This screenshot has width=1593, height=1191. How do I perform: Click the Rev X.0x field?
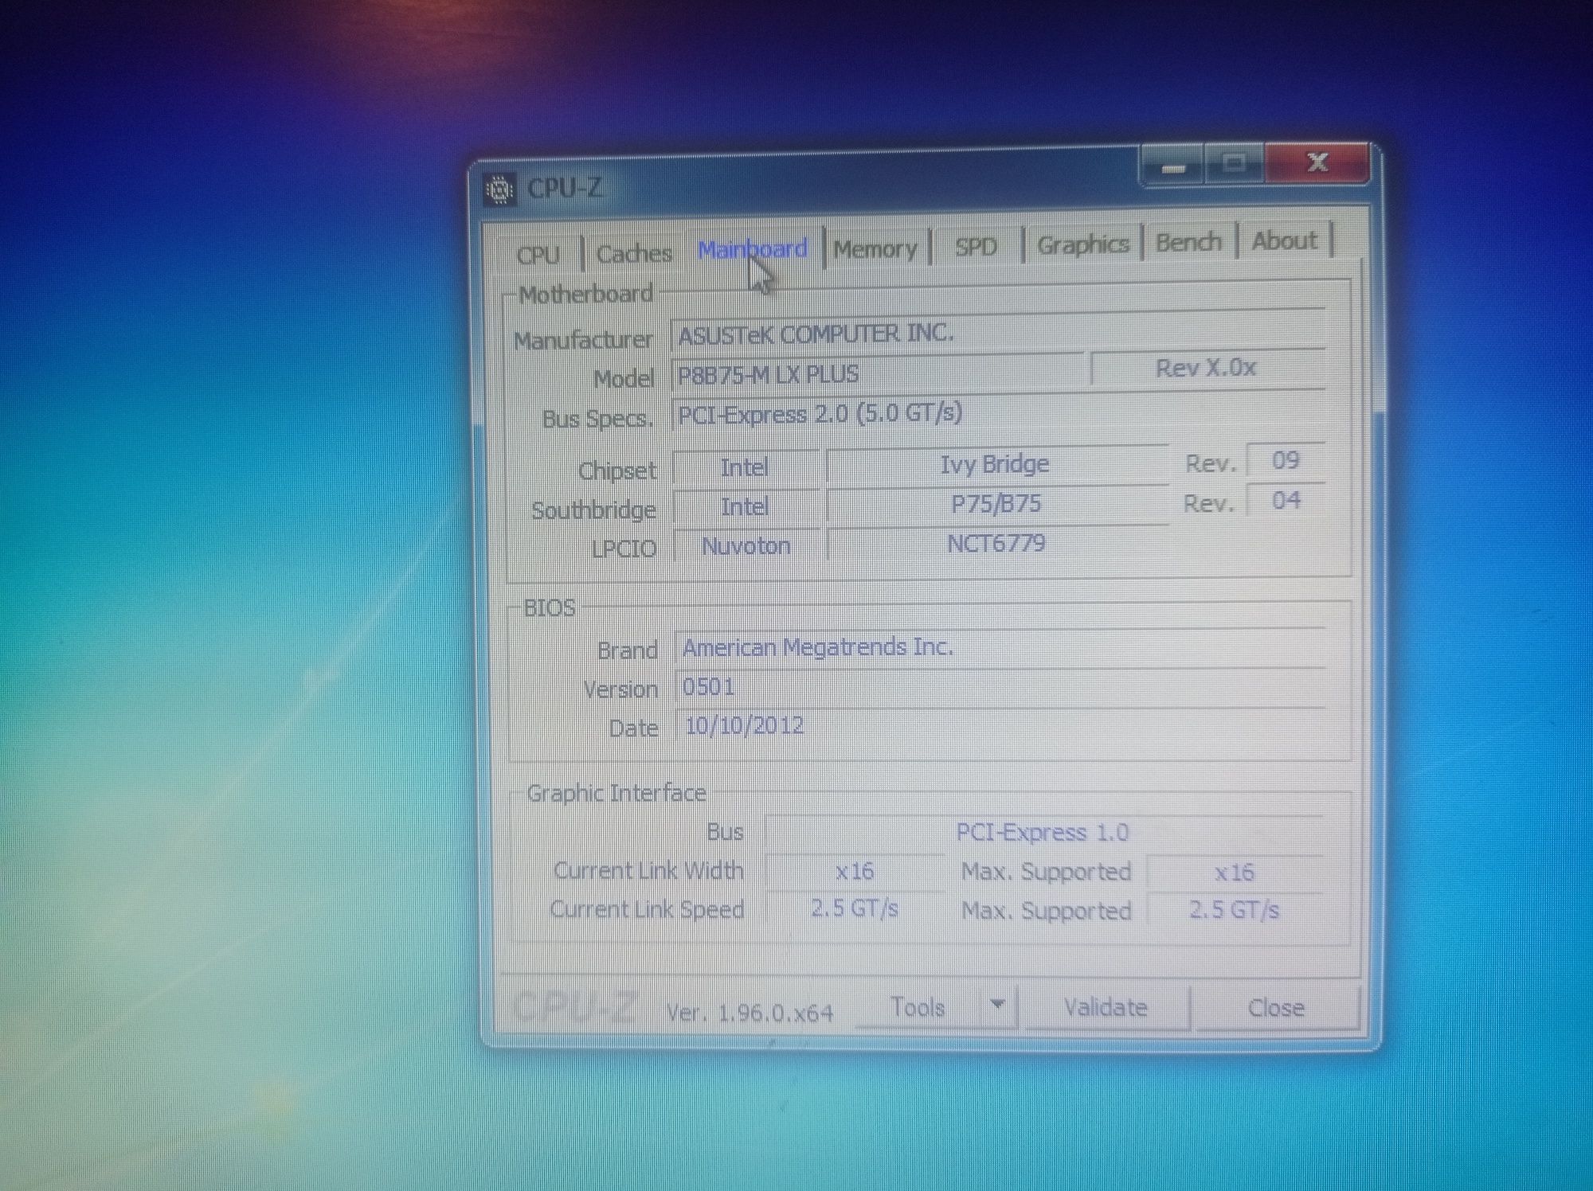click(1207, 368)
